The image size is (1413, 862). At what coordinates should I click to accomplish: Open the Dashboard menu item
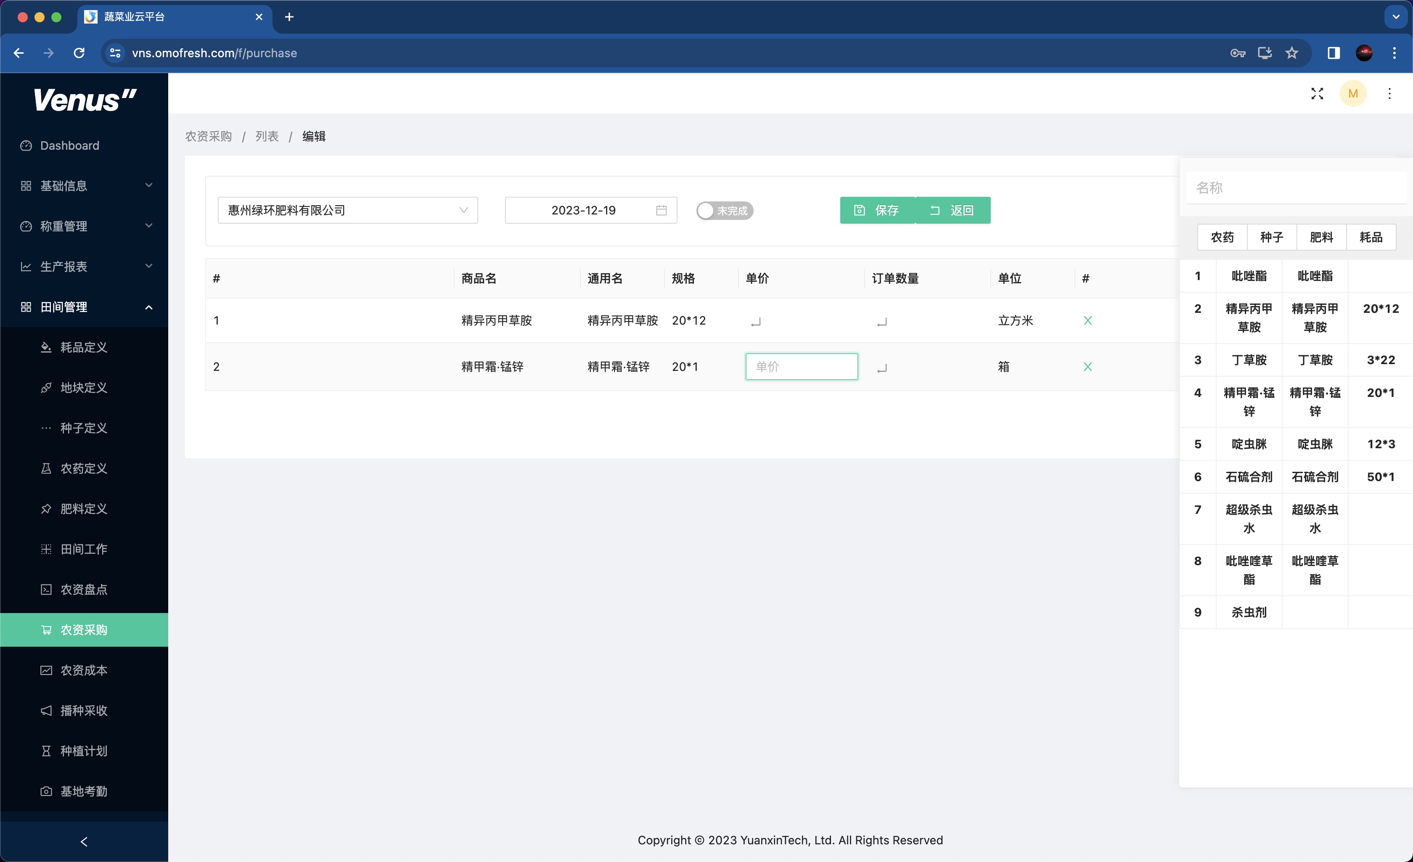pos(84,145)
